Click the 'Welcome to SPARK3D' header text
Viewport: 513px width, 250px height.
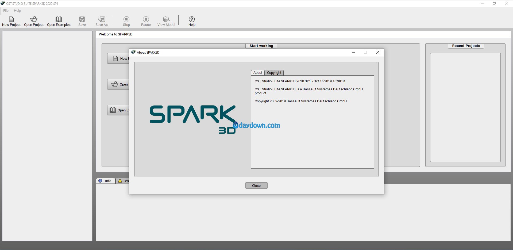tap(115, 34)
